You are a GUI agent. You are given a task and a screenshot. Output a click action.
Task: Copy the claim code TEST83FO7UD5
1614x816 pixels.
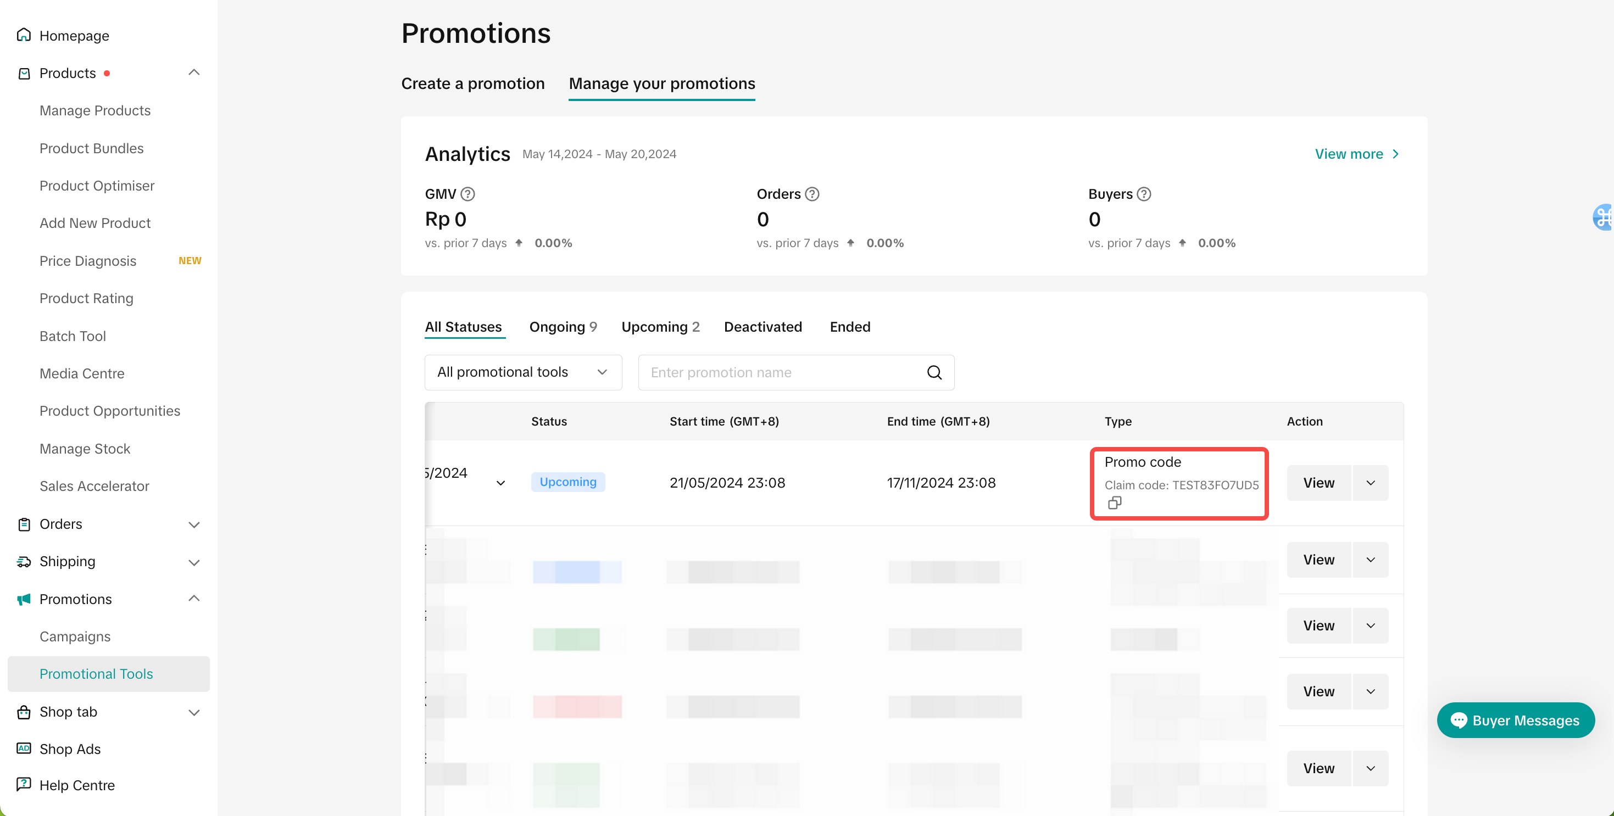(1114, 502)
